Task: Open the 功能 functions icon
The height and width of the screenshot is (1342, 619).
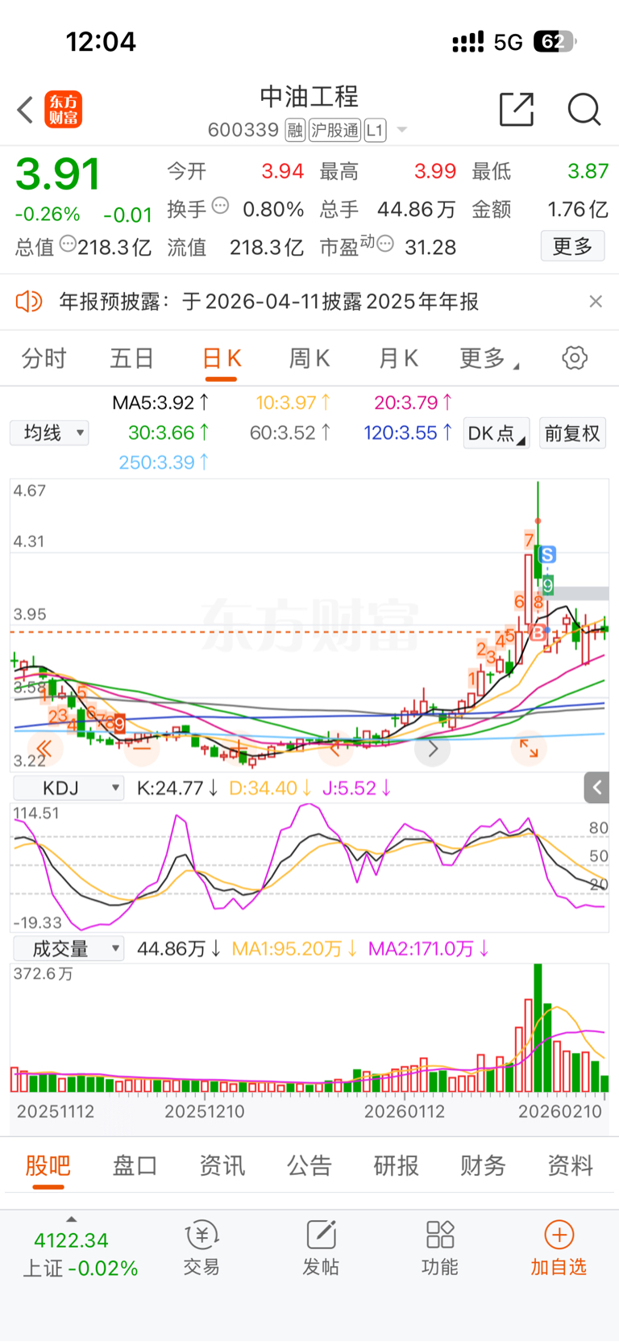Action: 440,1248
